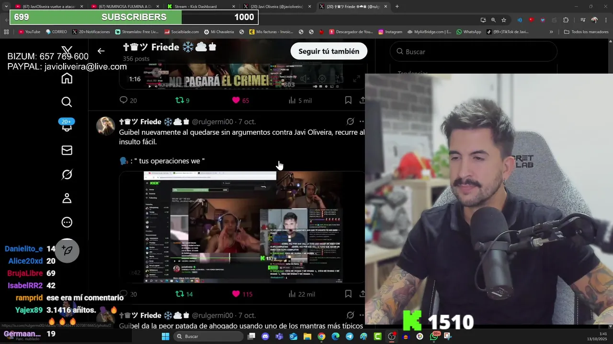Screen dimensions: 613x344
Task: Open more menu on Guibel da la peor post
Action: [362, 315]
